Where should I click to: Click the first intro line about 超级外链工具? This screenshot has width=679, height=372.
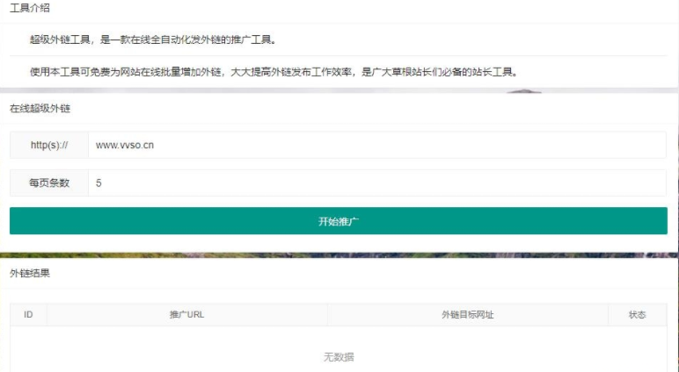[151, 39]
